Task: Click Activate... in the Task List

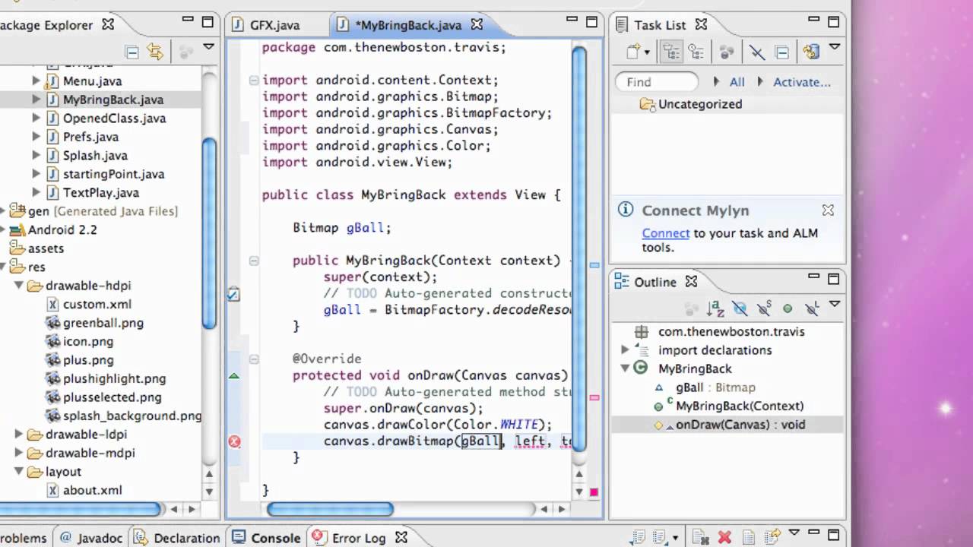Action: tap(801, 82)
